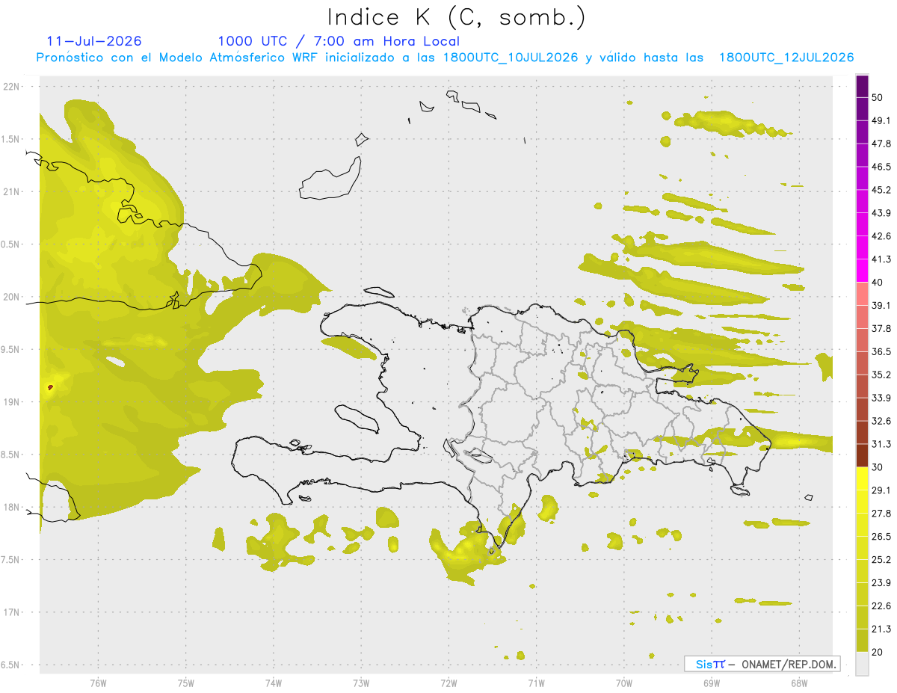
Task: Click the dark purple swatch above the 50 label
Action: [x=863, y=86]
